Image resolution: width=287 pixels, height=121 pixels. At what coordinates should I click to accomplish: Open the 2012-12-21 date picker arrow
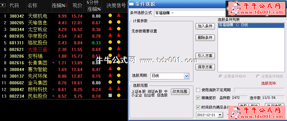coord(220,115)
